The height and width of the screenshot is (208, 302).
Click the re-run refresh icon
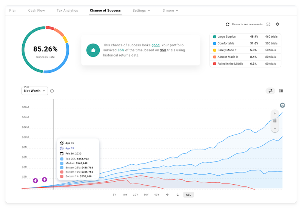pyautogui.click(x=228, y=24)
